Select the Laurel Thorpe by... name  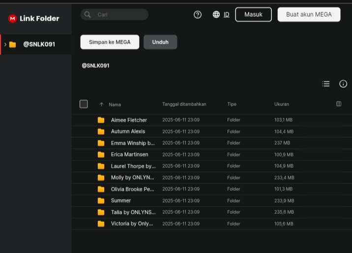click(x=133, y=166)
